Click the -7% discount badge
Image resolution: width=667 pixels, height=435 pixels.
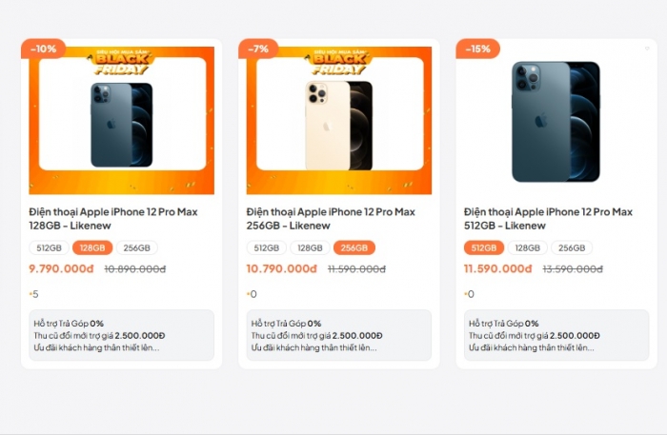coord(260,49)
